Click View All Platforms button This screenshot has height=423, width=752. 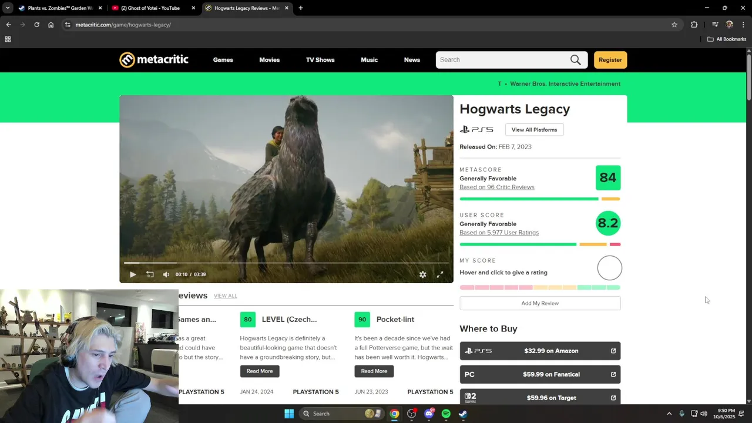tap(534, 130)
